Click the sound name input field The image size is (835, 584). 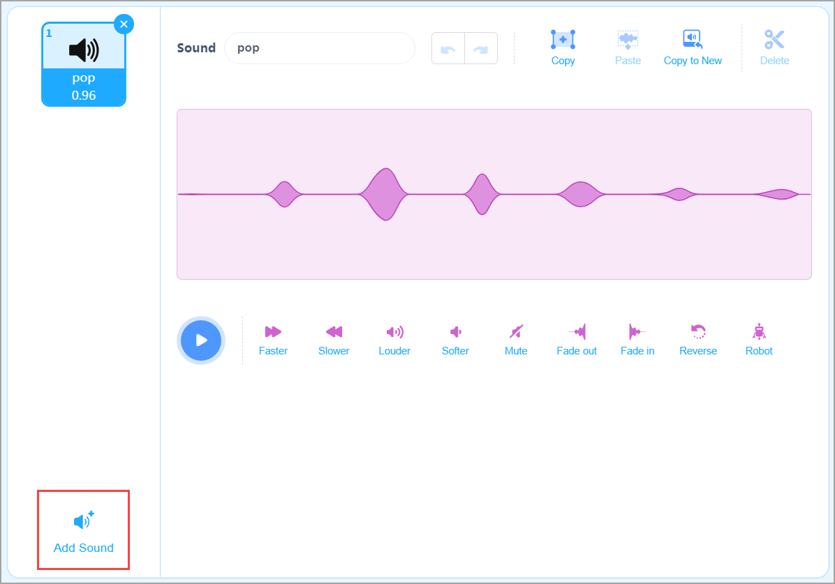point(319,48)
